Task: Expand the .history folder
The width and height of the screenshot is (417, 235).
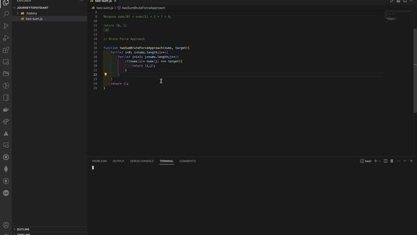Action: tap(50, 13)
